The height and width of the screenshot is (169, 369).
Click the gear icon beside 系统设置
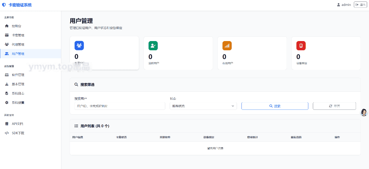pos(7,103)
